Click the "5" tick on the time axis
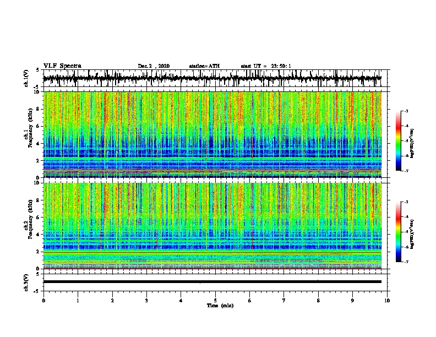Viewport: 436px width, 337px height. 215,300
